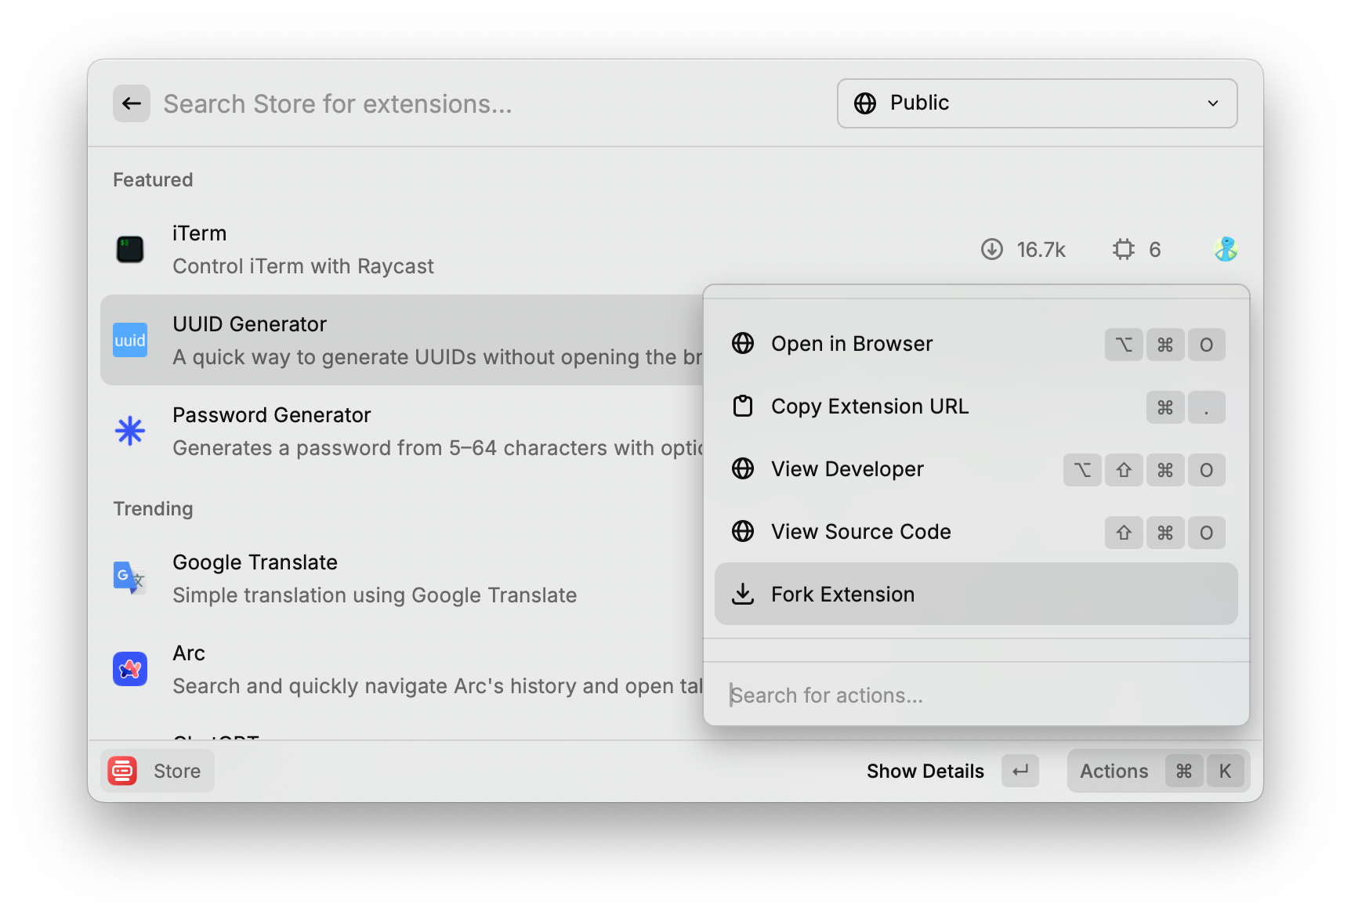Choose Open in Browser action

[976, 343]
